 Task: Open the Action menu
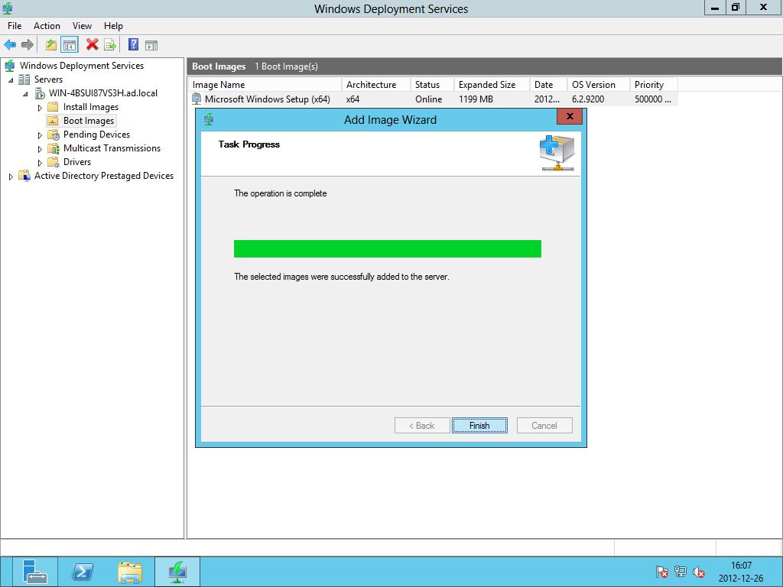(x=47, y=26)
